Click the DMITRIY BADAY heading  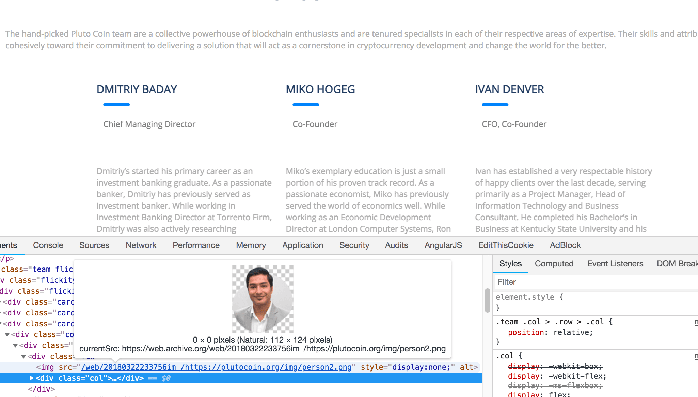(x=137, y=89)
